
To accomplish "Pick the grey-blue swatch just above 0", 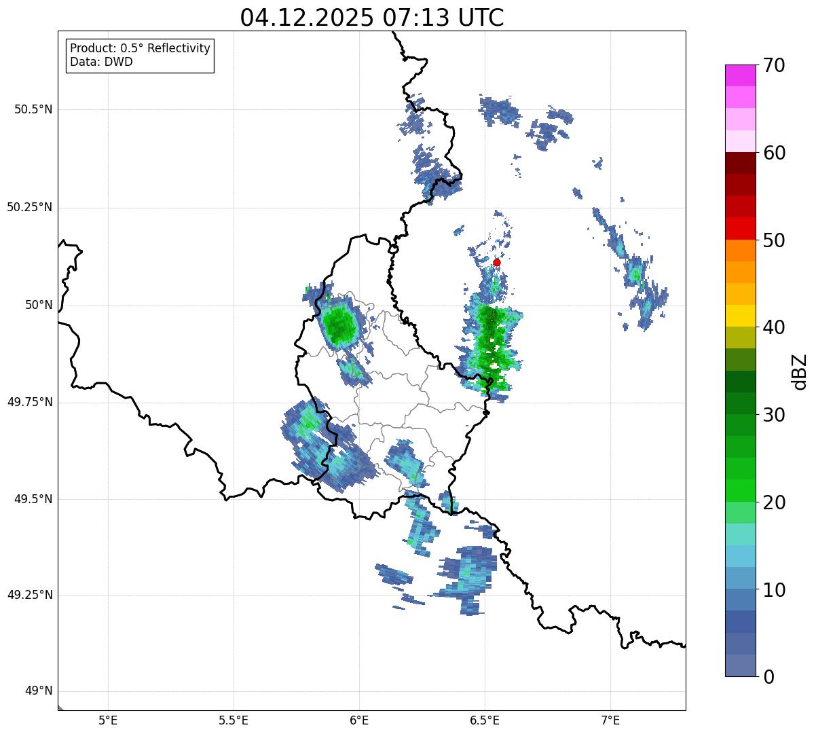I will tap(741, 665).
